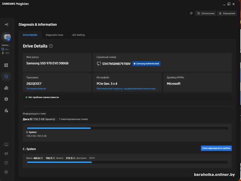Open the help question mark in sidebar
241x181 pixels.
6,163
